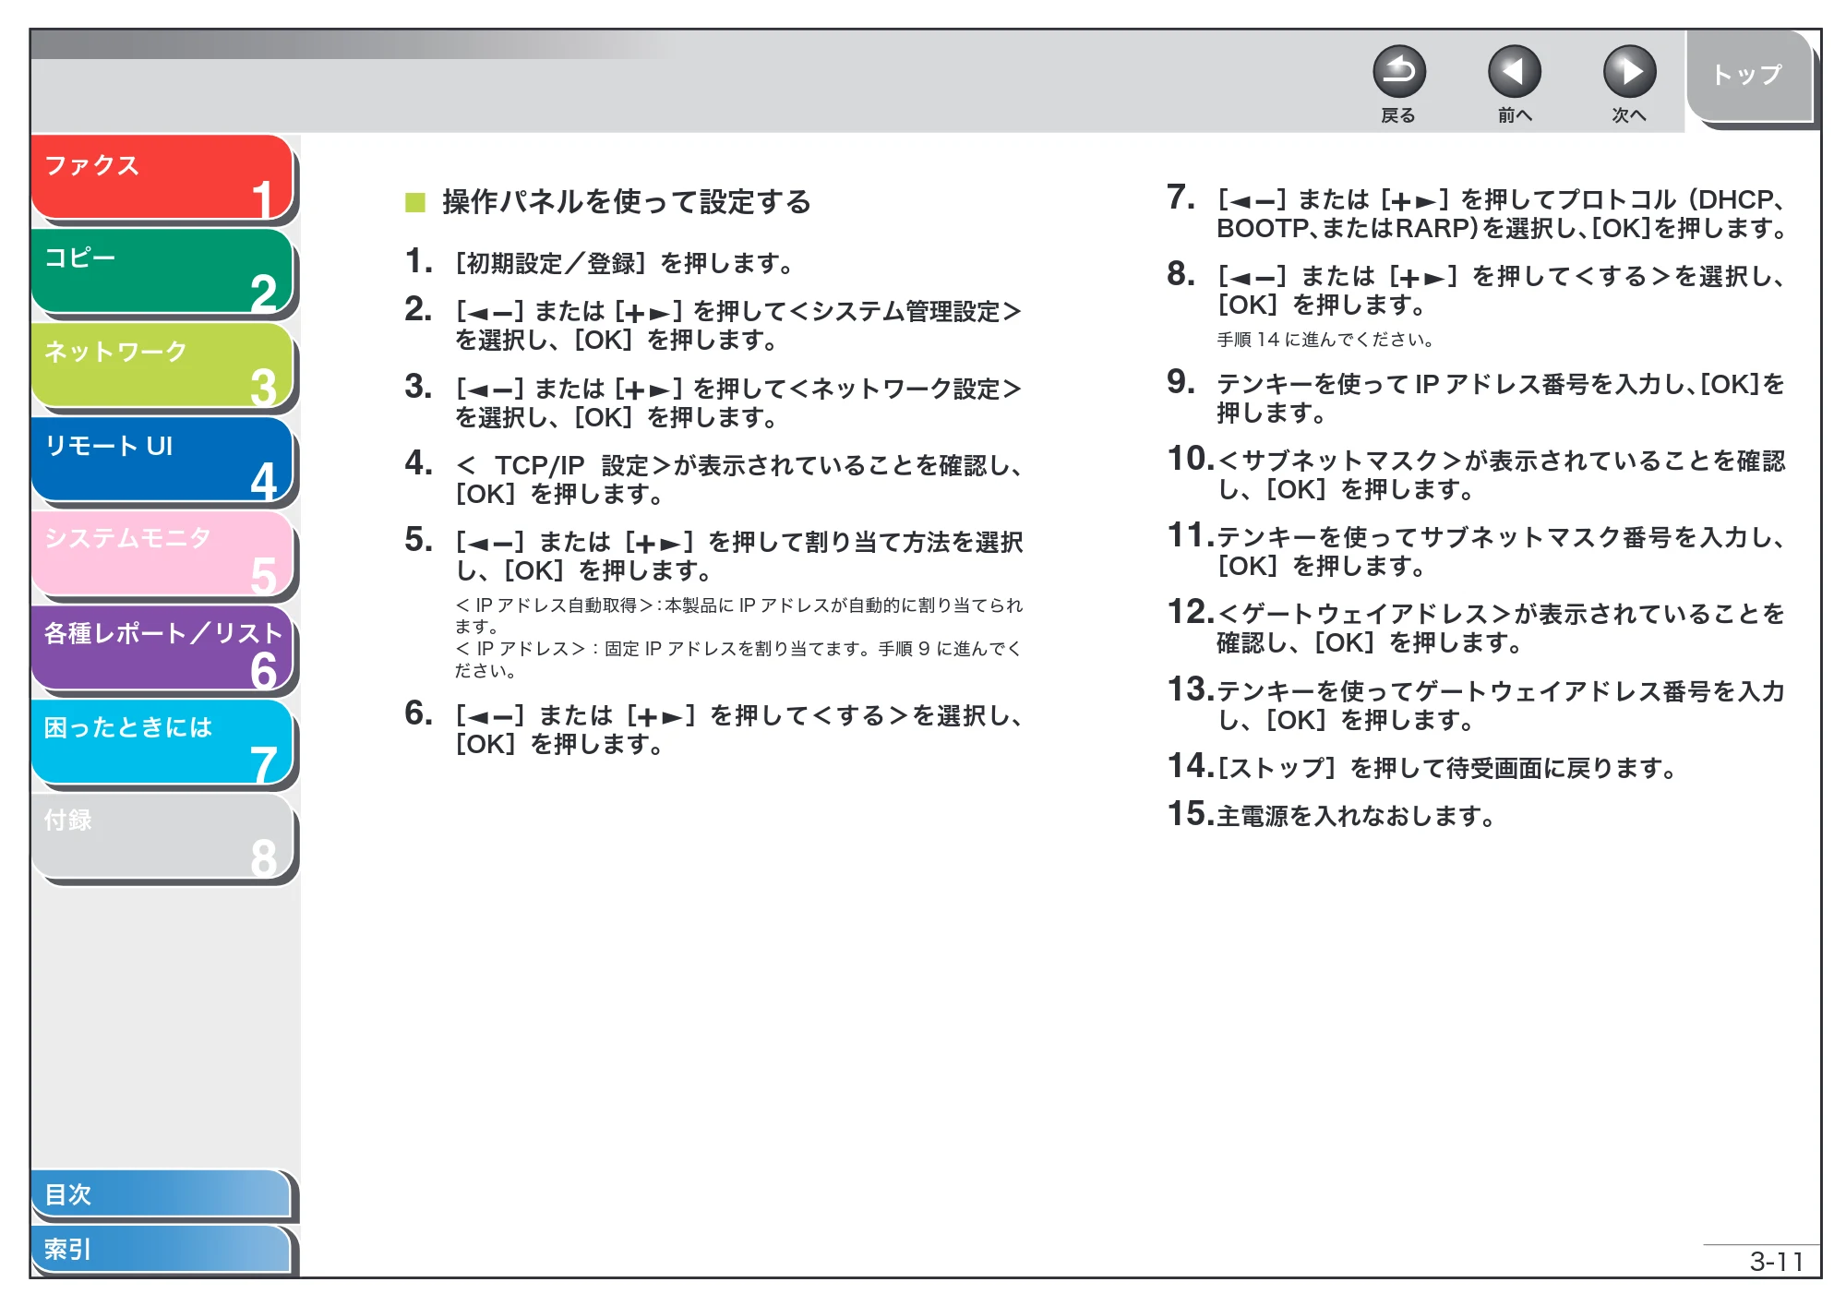Select chapter 3 ネットワーク tab
The height and width of the screenshot is (1306, 1846).
click(162, 365)
